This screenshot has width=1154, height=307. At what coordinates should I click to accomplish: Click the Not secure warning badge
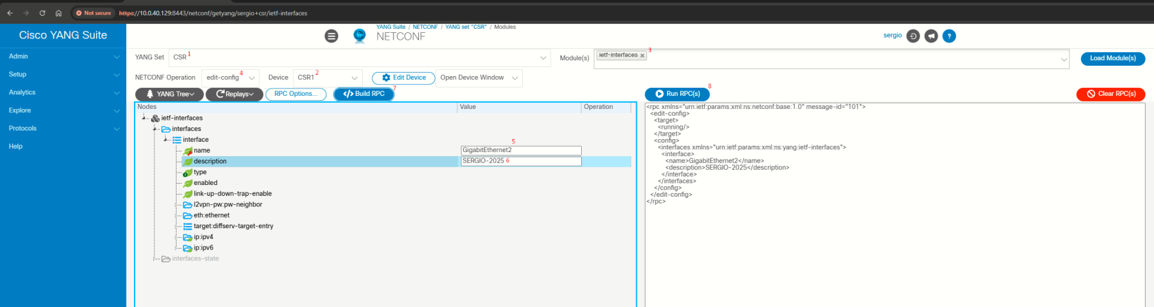click(x=93, y=13)
